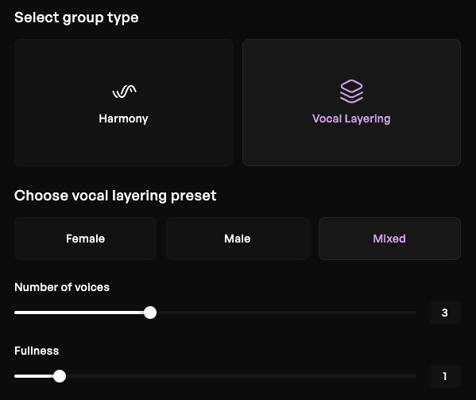
Task: Click the 'Fullness' label
Action: coord(37,351)
